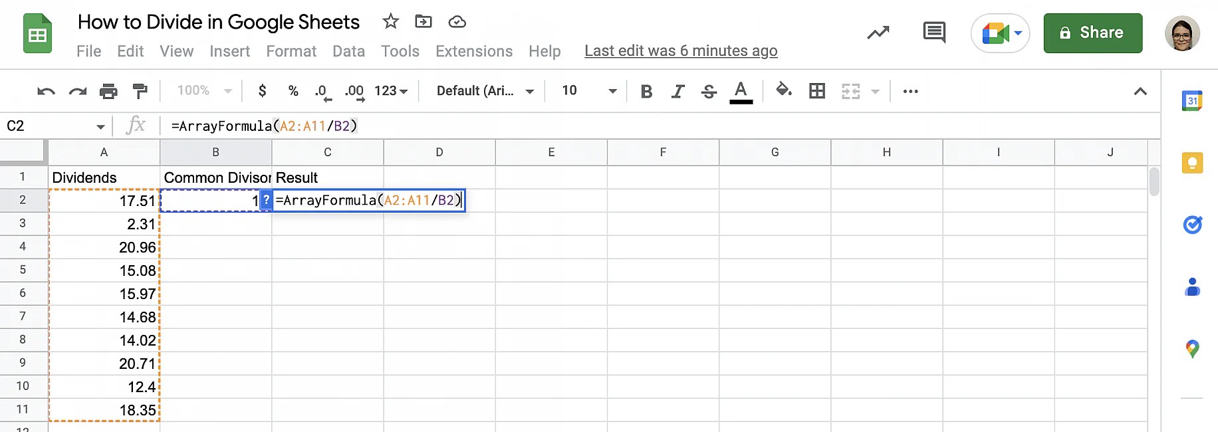Open merge type dropdown arrow
Image resolution: width=1218 pixels, height=432 pixels.
(875, 91)
